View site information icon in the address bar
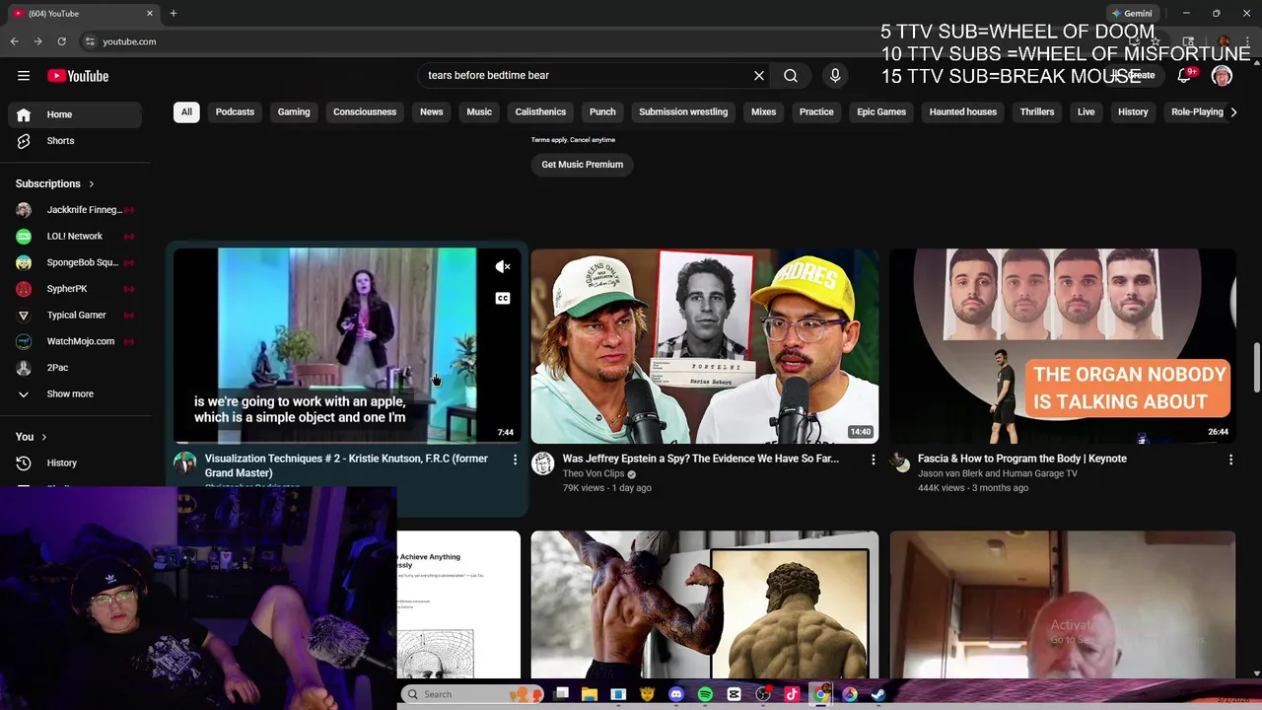 (90, 41)
